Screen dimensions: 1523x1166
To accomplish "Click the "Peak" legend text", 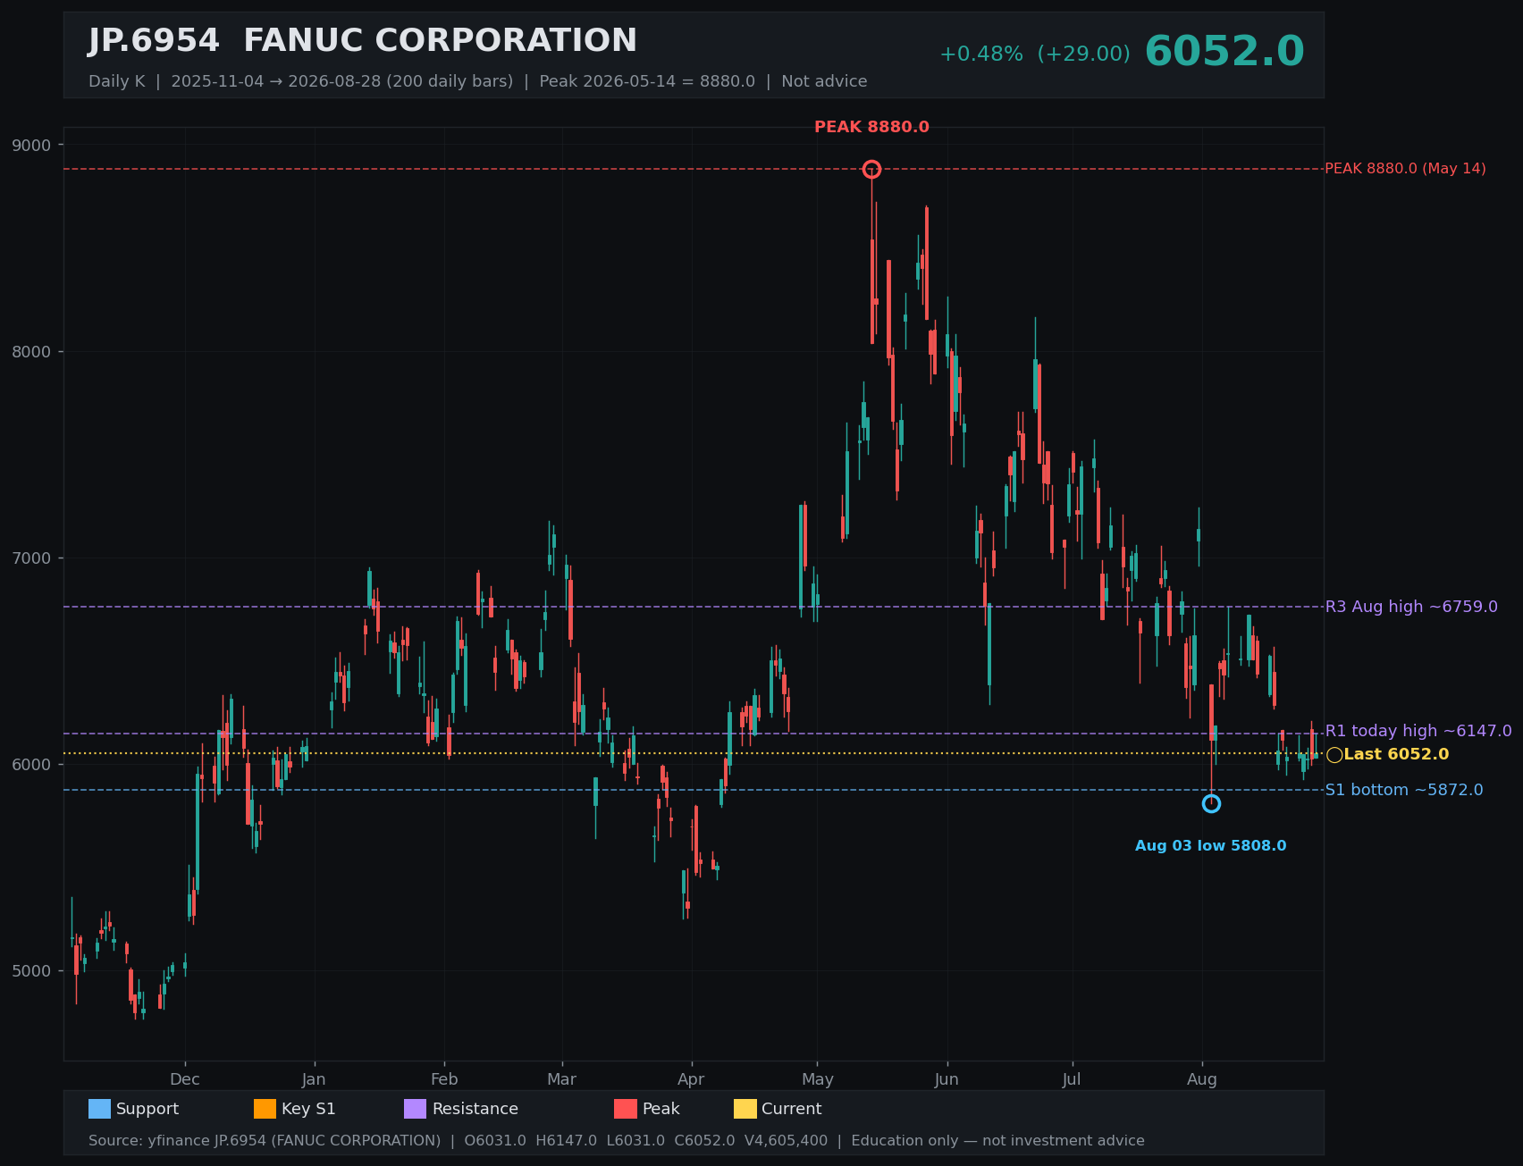I will point(661,1109).
